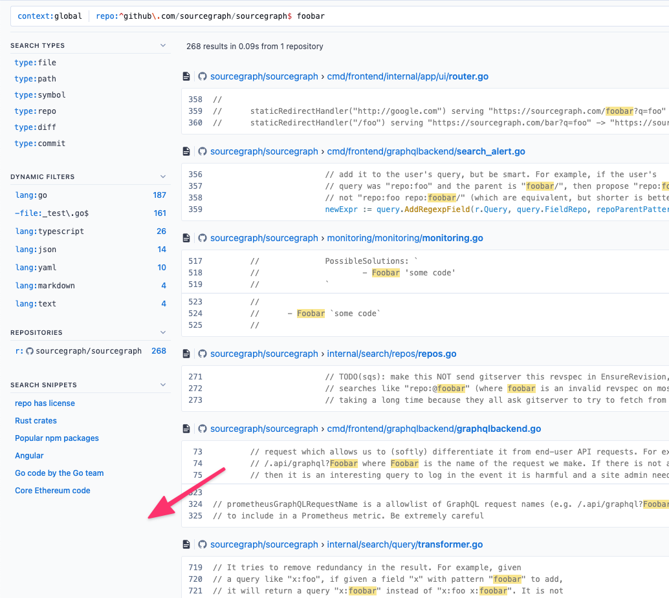Open the search_alert.go file path link
The width and height of the screenshot is (669, 598).
(426, 151)
